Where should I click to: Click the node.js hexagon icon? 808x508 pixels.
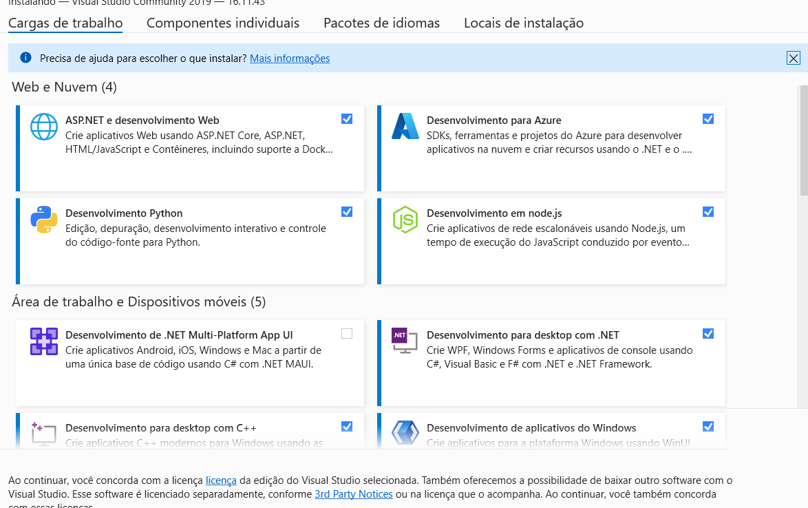pos(405,220)
